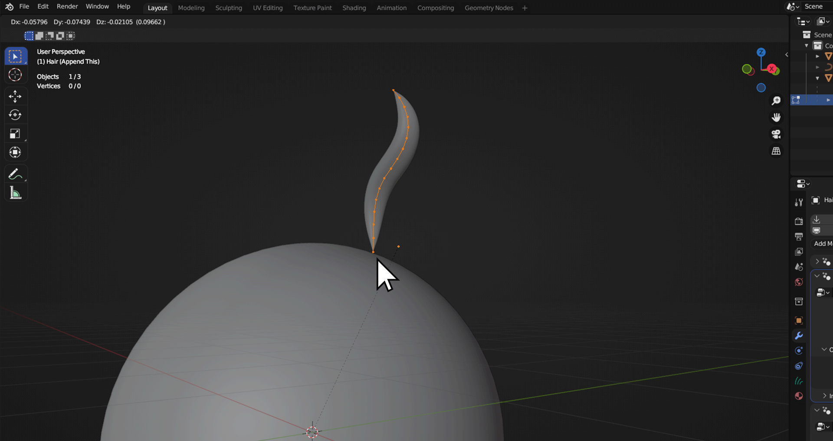Open the Material properties tab
Screen dimensions: 833x441
pos(799,396)
